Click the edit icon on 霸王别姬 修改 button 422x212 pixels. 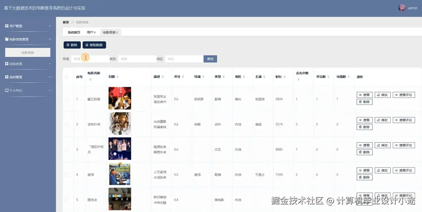click(x=378, y=95)
